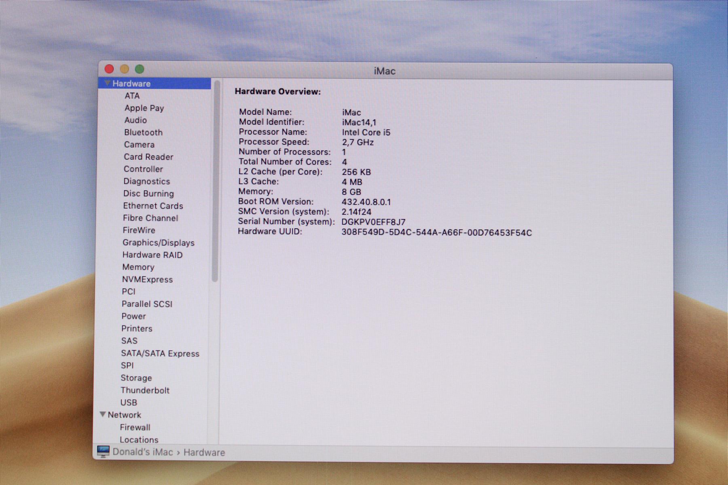728x485 pixels.
Task: Open the FireWire section
Action: pyautogui.click(x=139, y=230)
